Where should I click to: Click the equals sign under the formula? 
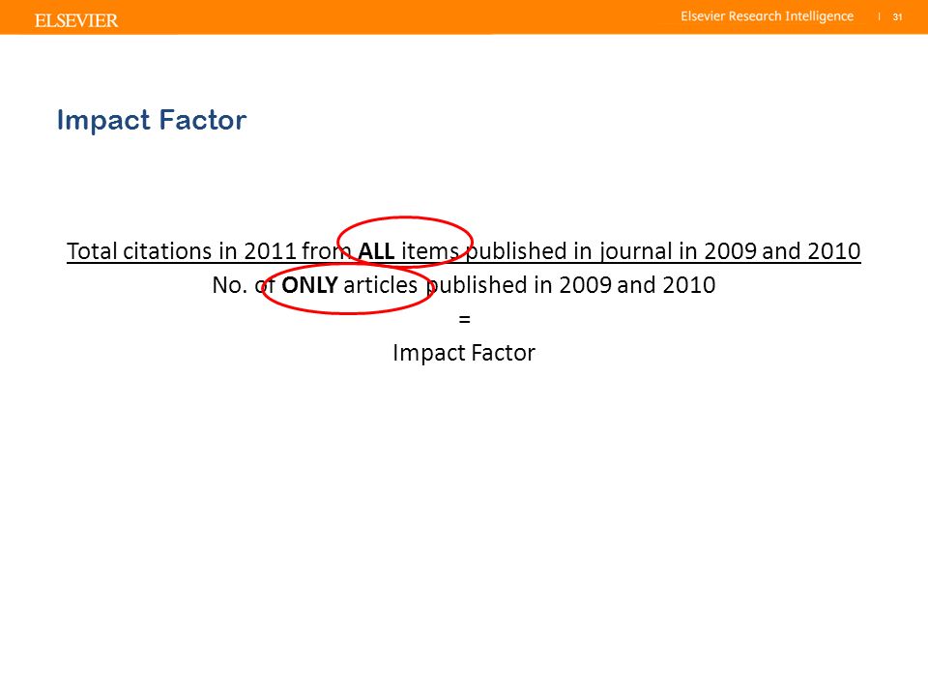[x=465, y=320]
